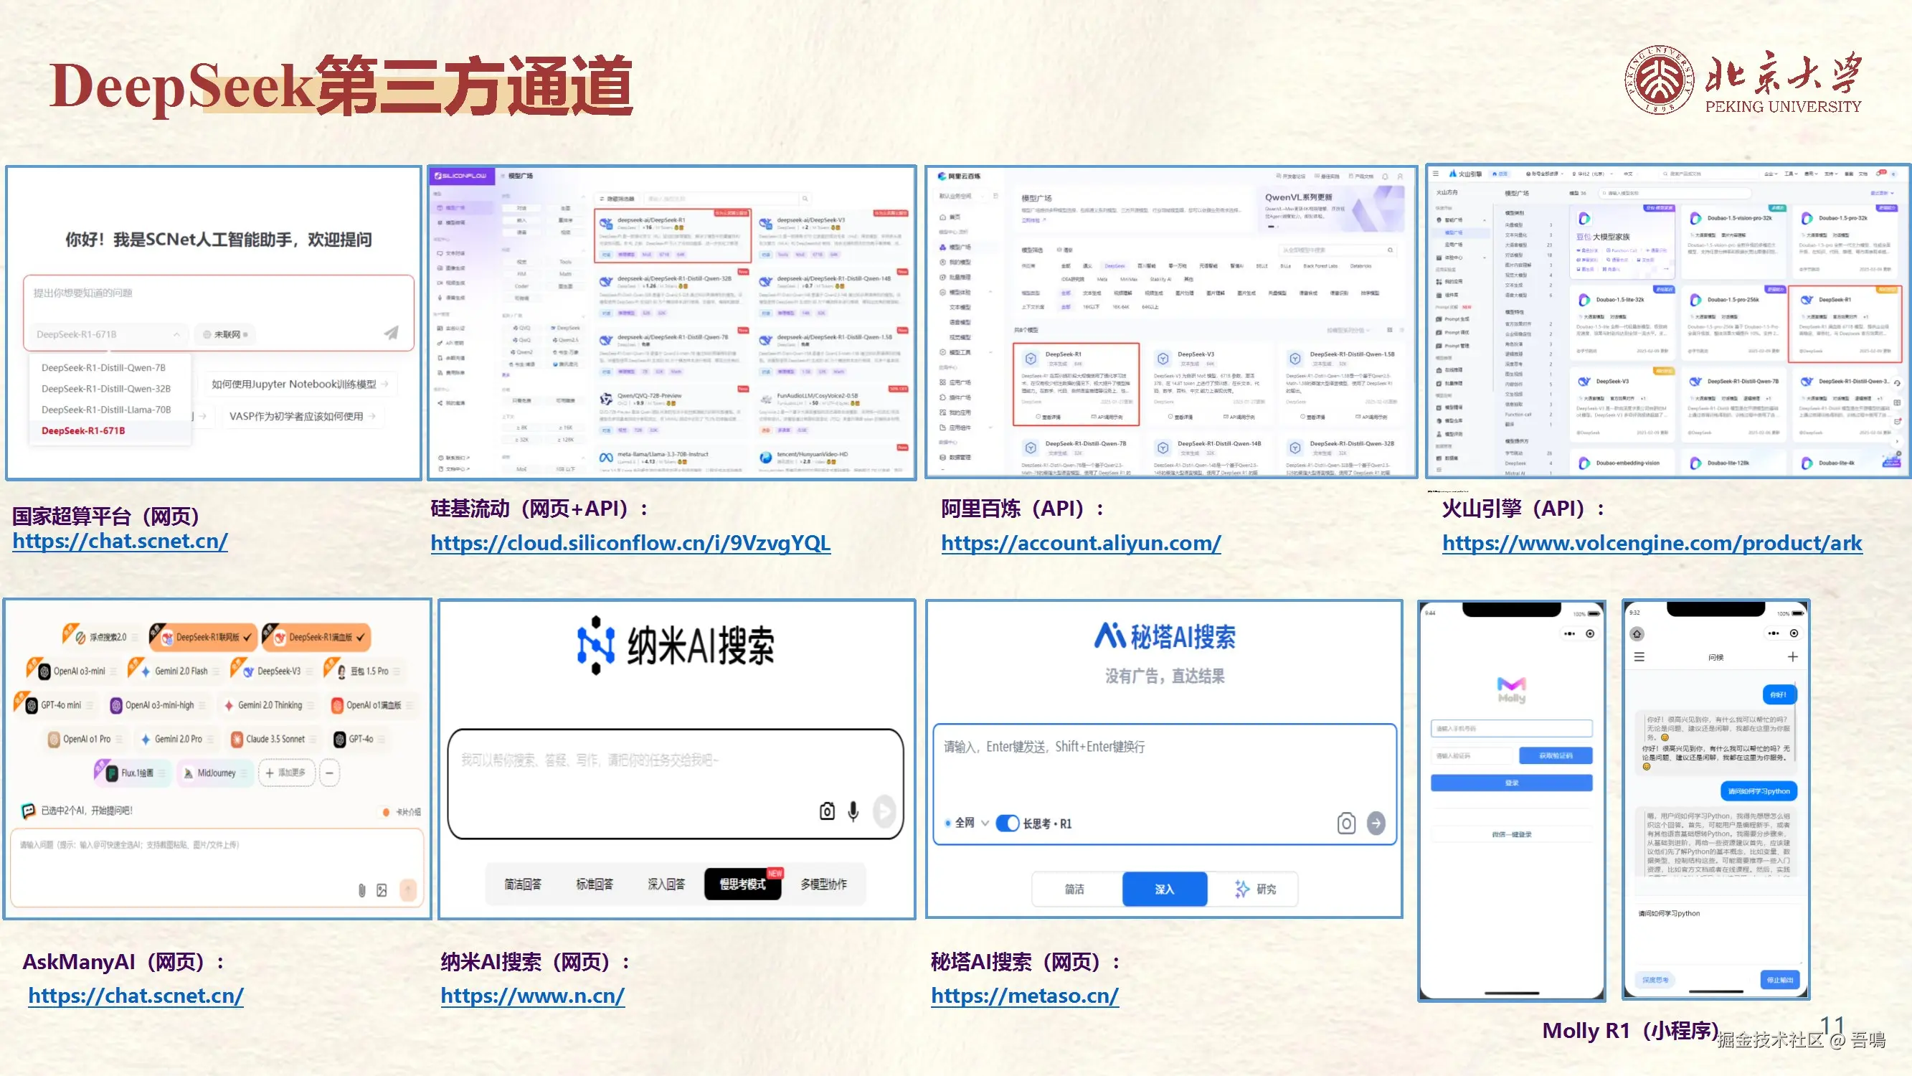Click the home icon in Molly chat screen
Viewport: 1912px width, 1076px height.
[x=1637, y=633]
